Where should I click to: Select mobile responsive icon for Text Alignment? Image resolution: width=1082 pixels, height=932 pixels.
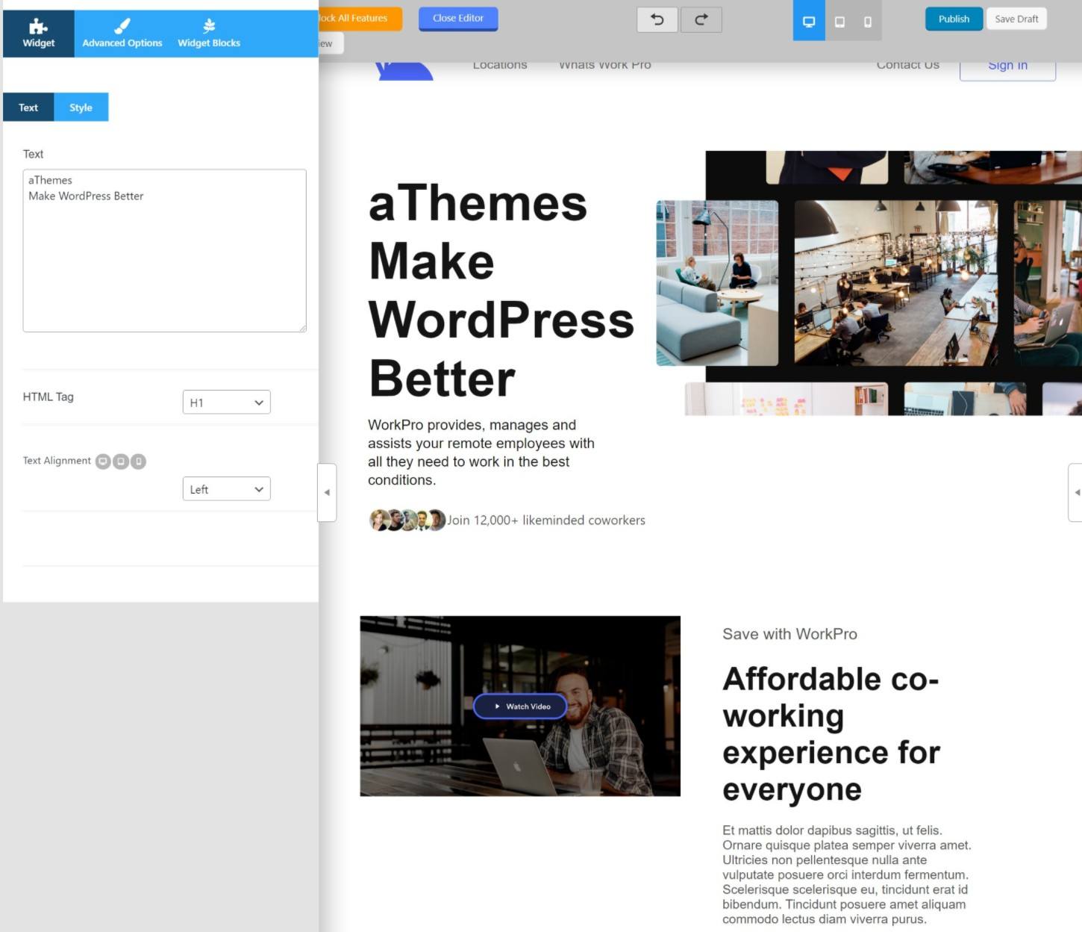[137, 461]
